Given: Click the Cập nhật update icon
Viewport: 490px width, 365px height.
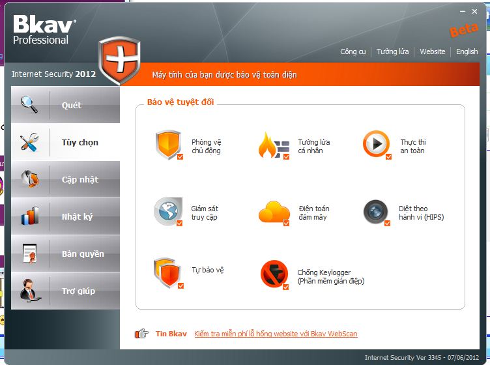Looking at the screenshot, I should point(30,179).
